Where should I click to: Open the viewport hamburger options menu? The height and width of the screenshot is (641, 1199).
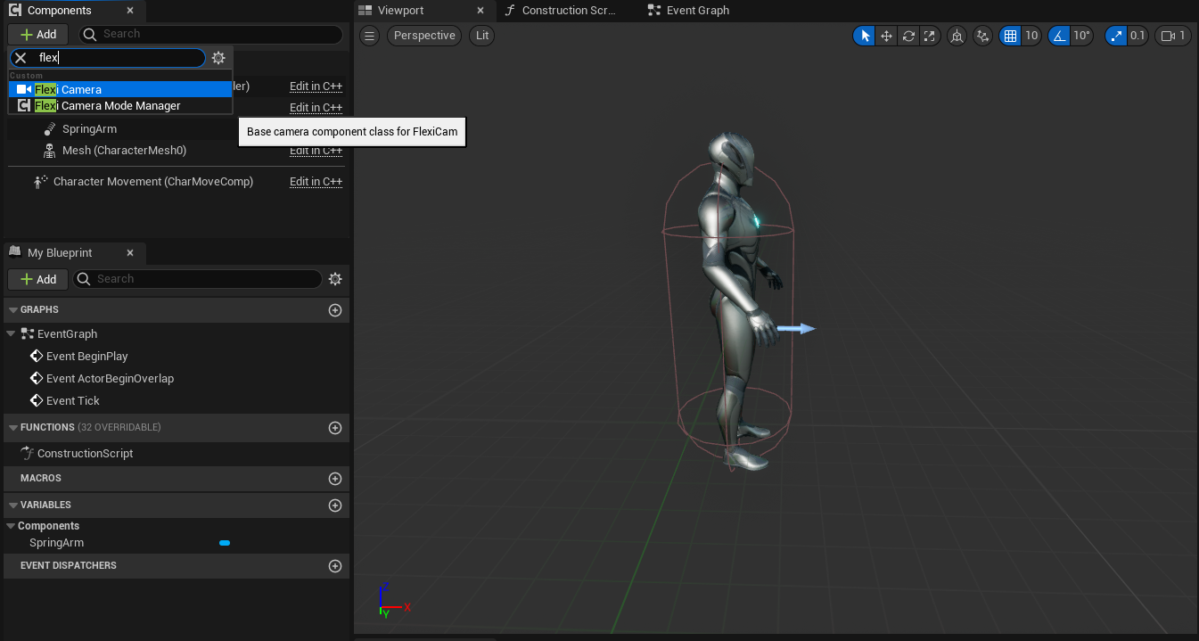370,36
